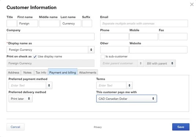Click the First name field containing Foreign
This screenshot has width=196, height=137.
pos(27,23)
